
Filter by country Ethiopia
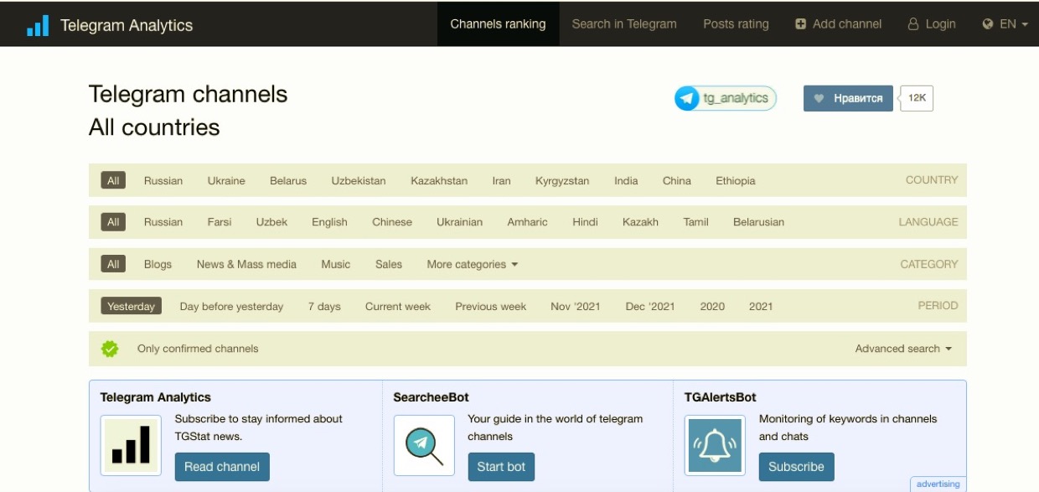tap(736, 180)
